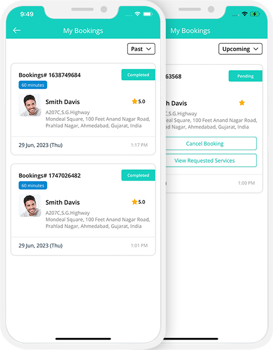Tap Smith Davis name in booking 1747026482
Viewport: 273px width, 350px height.
(62, 203)
